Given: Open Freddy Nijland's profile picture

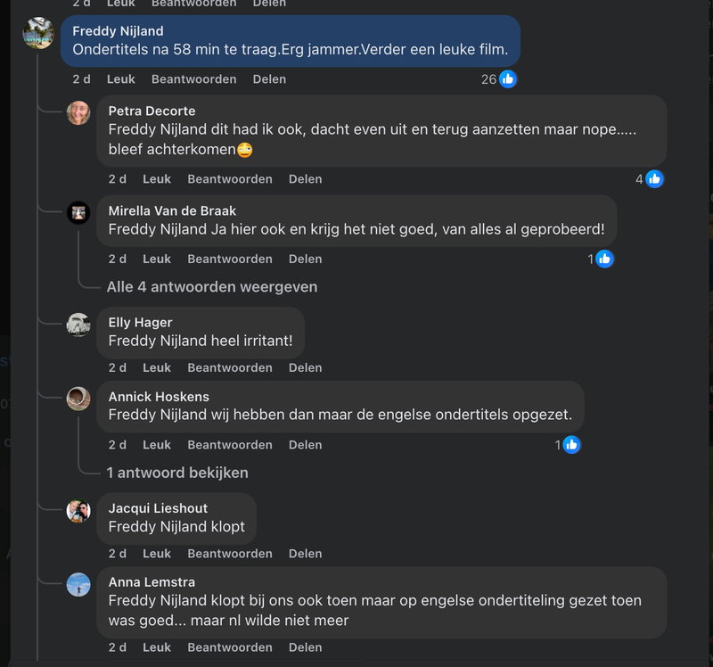Looking at the screenshot, I should pyautogui.click(x=39, y=32).
